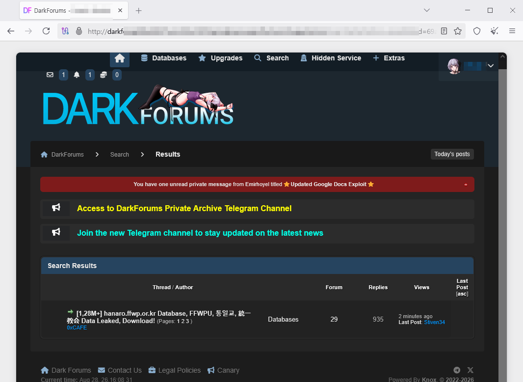Sort by Thread column header
523x382 pixels.
[x=161, y=288]
